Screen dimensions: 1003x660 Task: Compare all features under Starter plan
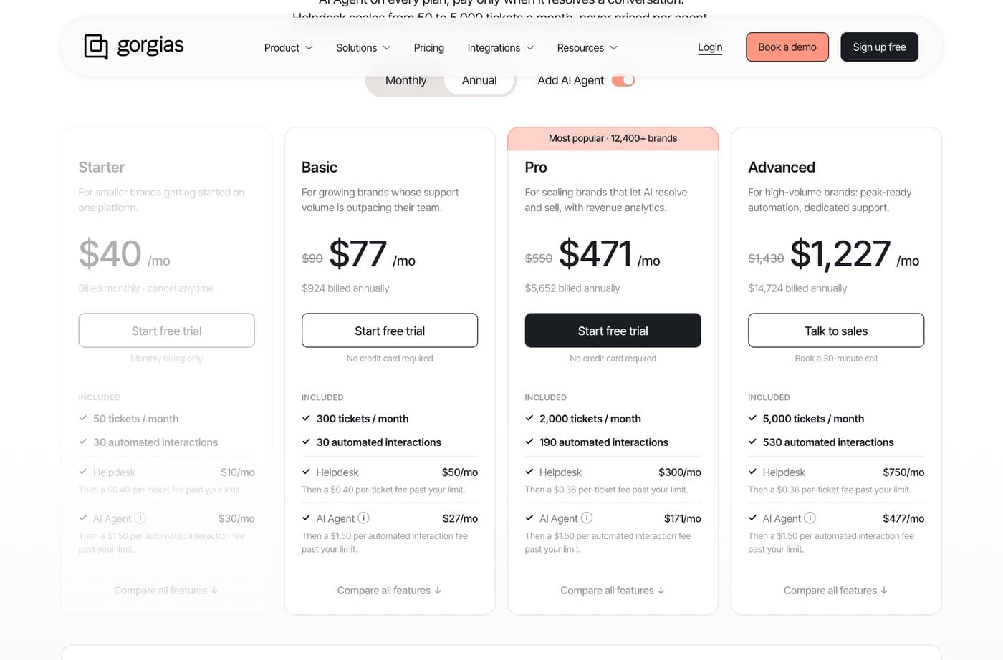[166, 591]
